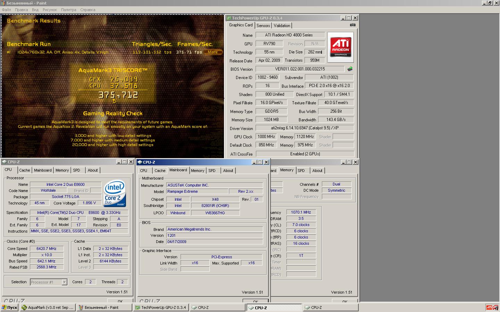
Task: Open the Рисунок menu in Paint
Action: point(50,10)
